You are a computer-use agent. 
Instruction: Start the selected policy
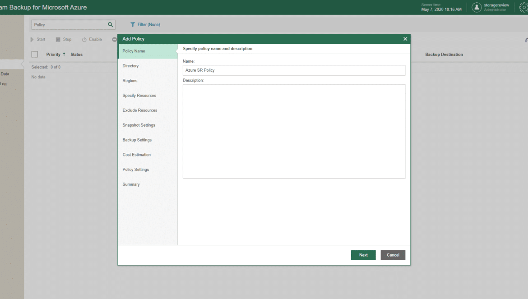point(38,39)
